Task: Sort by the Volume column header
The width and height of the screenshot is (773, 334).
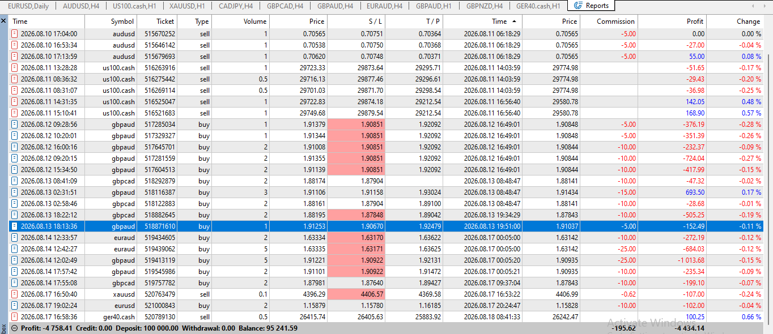Action: (241, 22)
